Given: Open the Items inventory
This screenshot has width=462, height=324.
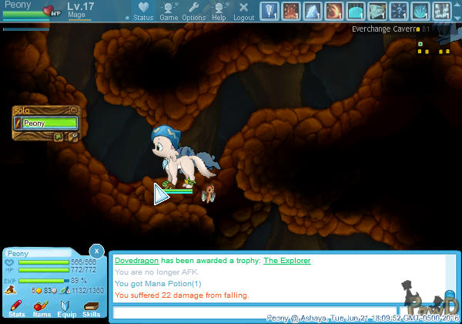Looking at the screenshot, I should pyautogui.click(x=41, y=309).
